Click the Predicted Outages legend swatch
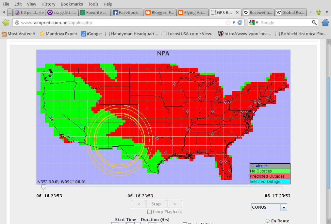This screenshot has height=224, width=331. point(270,176)
